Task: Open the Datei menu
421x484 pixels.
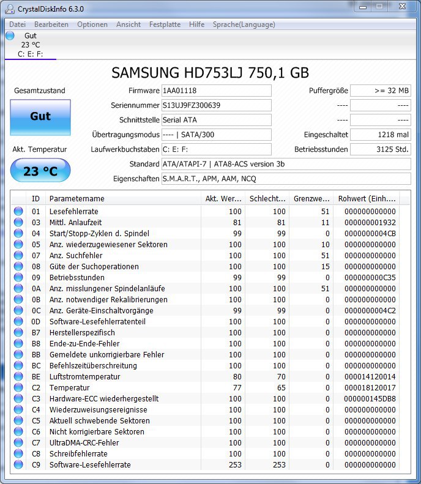Action: [17, 24]
